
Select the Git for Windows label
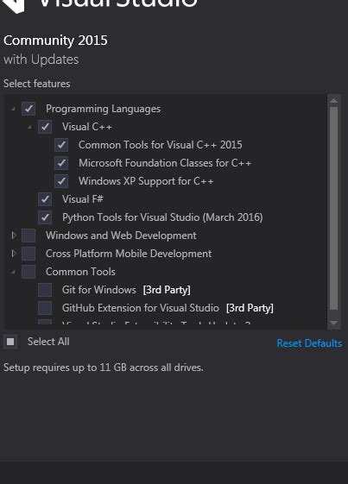point(99,290)
